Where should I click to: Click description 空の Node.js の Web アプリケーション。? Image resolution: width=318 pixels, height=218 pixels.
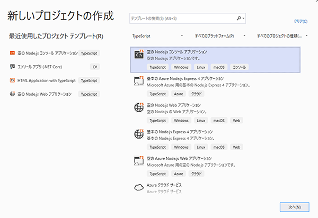(x=177, y=112)
